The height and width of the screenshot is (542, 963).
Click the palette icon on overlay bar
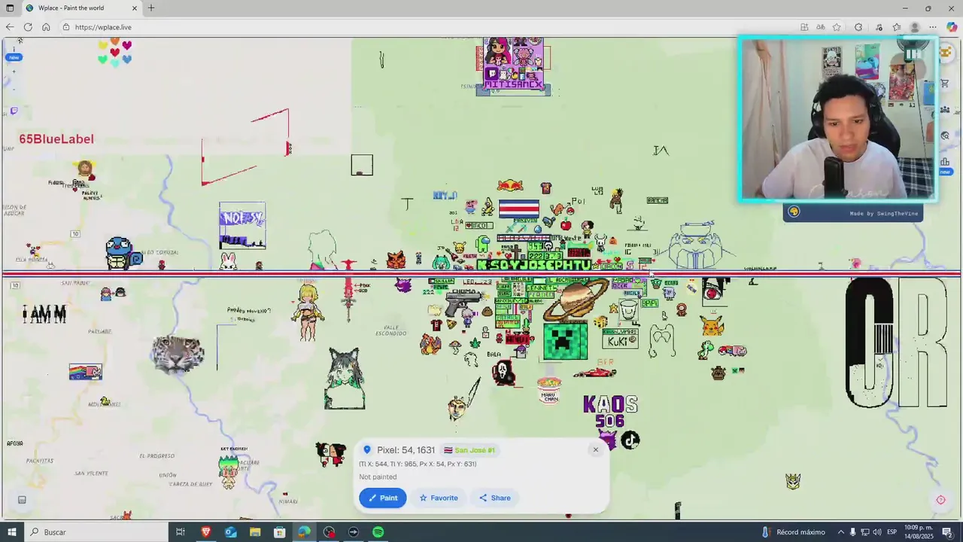(793, 212)
